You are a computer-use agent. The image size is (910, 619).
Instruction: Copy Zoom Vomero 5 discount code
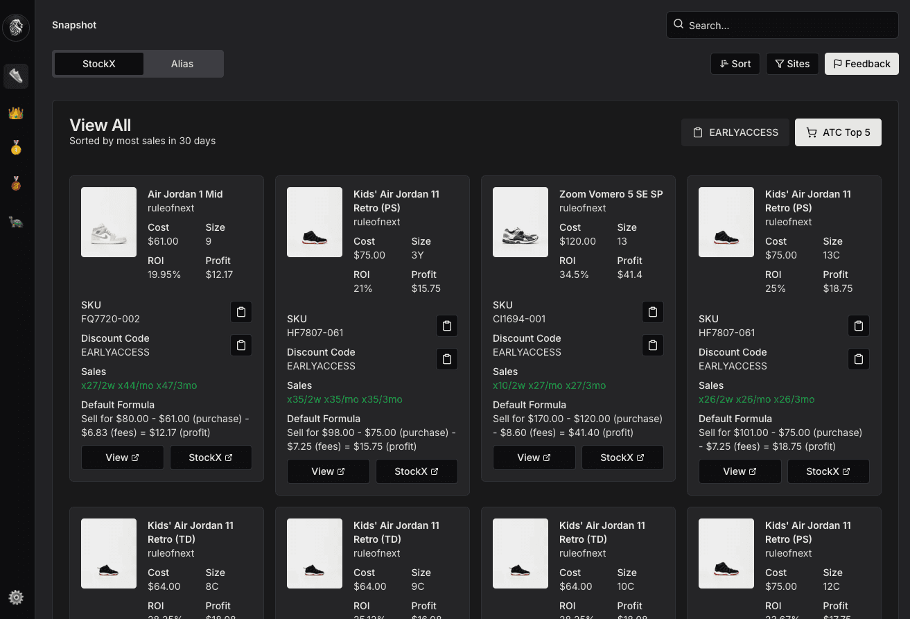tap(653, 345)
